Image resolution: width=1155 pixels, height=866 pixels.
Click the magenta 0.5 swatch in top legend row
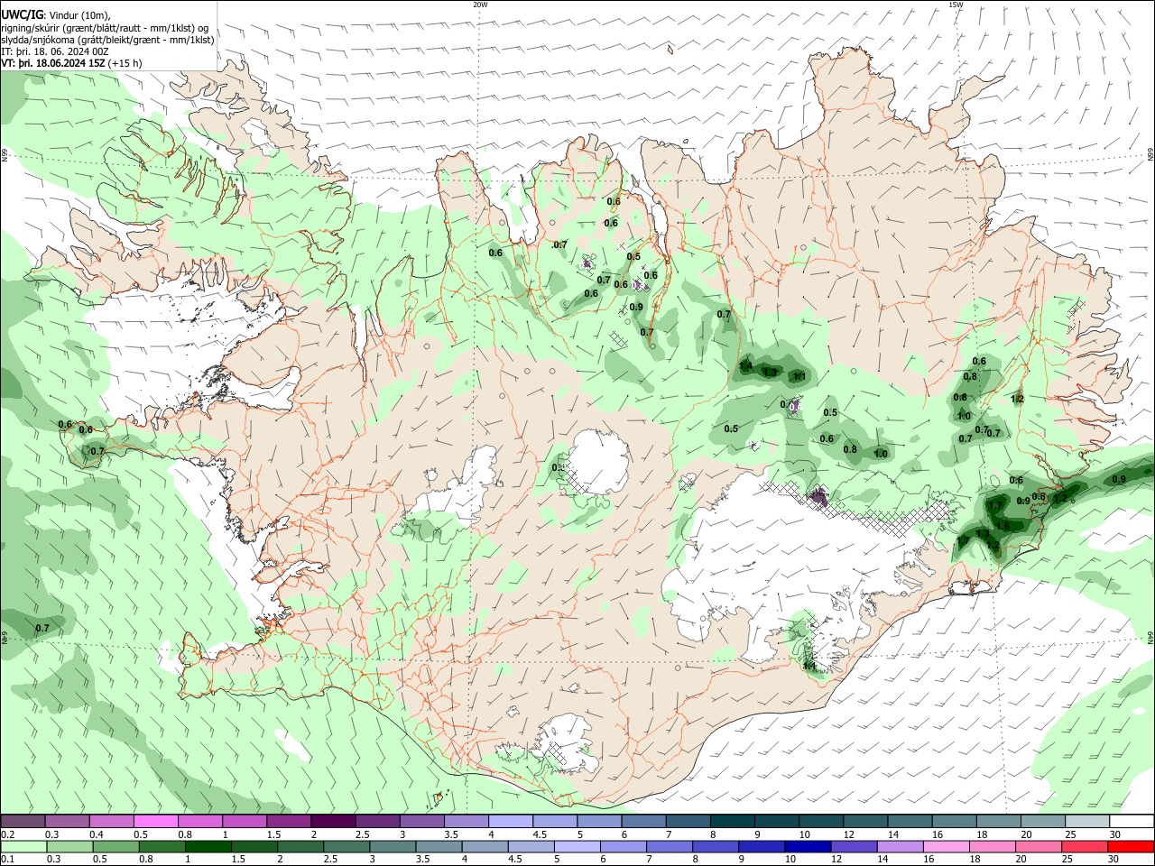click(x=156, y=821)
